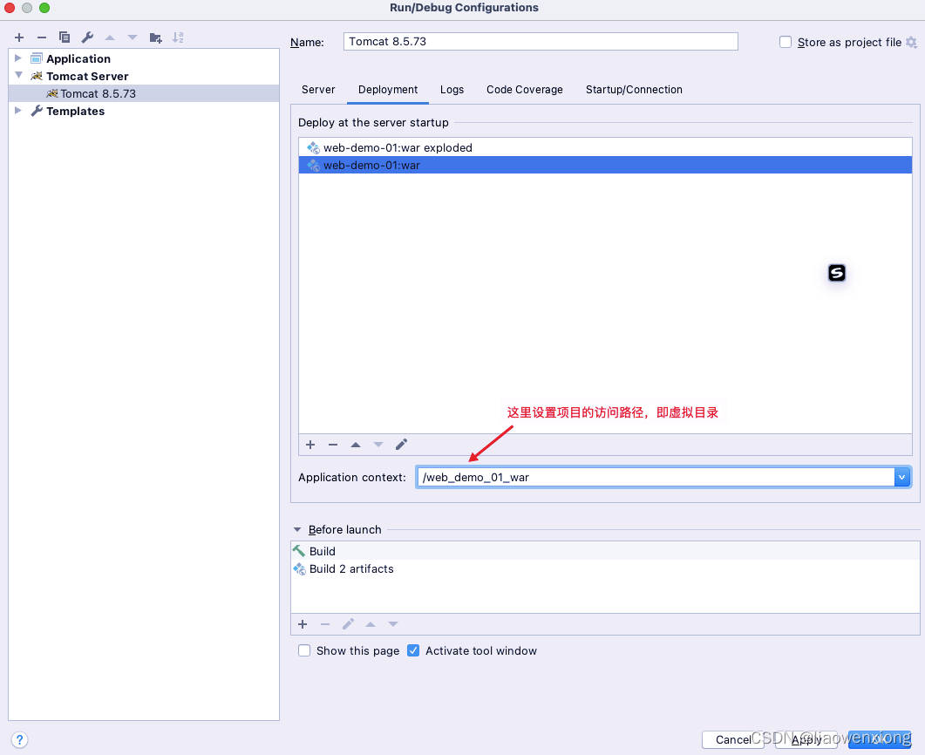Add a Before launch task
Screen dimensions: 925x755
point(303,624)
